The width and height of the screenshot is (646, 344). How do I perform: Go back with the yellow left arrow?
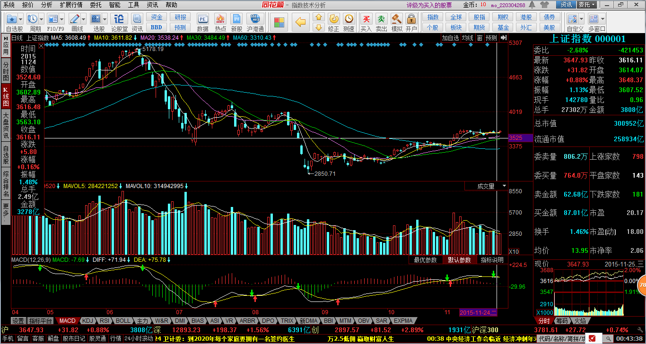[x=301, y=22]
